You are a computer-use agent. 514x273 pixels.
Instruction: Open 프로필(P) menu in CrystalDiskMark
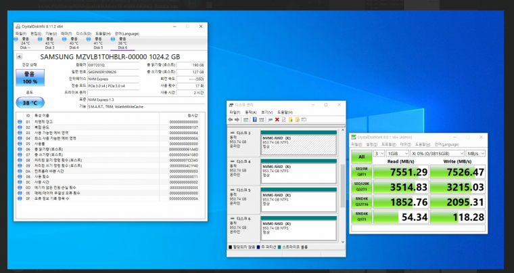[388, 144]
